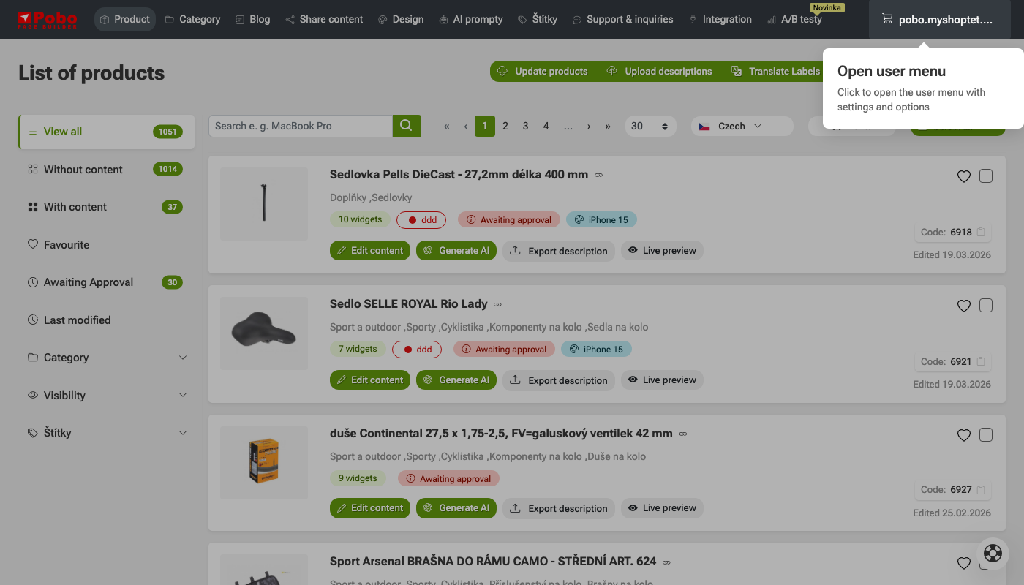The image size is (1024, 585).
Task: Click Generate AI for duše Continental
Action: (x=456, y=507)
